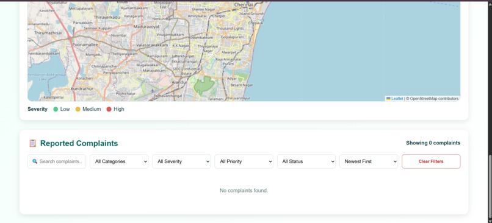Click the Besant Nagar label on the map
Viewport: 492px width, 223px height.
tap(242, 85)
